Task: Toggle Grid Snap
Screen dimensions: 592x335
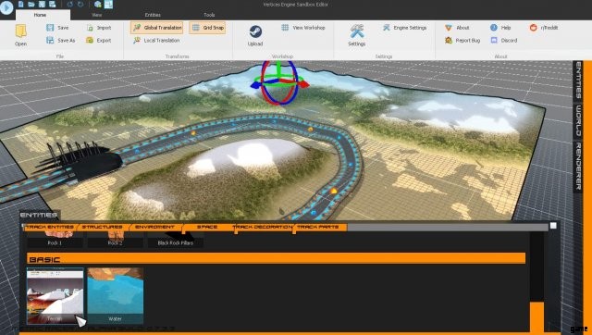Action: click(207, 28)
